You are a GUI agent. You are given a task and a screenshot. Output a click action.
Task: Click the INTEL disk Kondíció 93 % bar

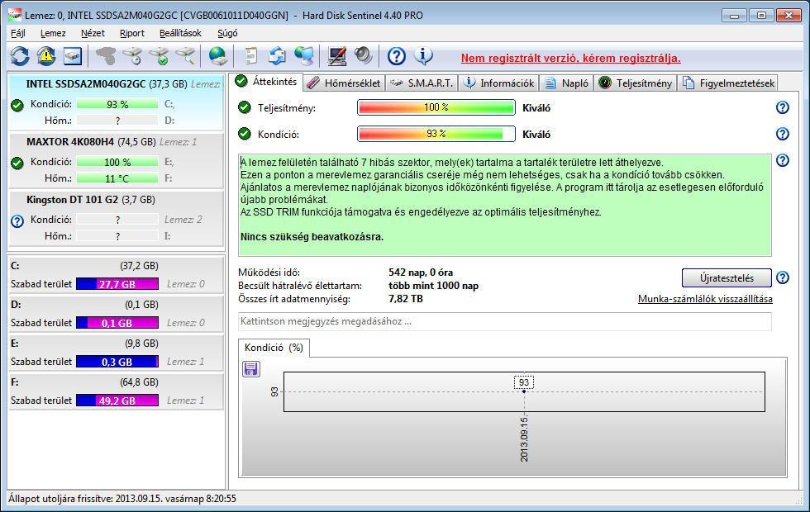coord(117,104)
